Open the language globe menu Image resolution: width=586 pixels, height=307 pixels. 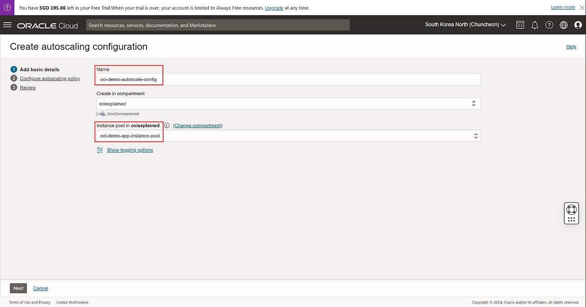(x=564, y=25)
